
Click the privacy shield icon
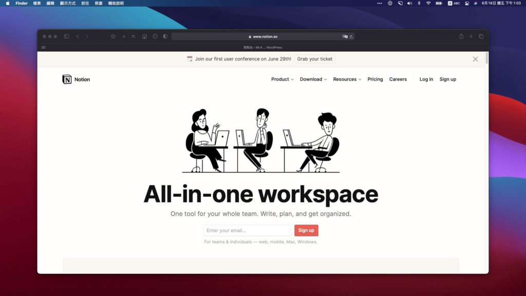165,36
